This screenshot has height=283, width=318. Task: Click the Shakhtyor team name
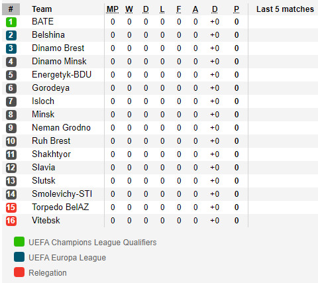(x=51, y=154)
